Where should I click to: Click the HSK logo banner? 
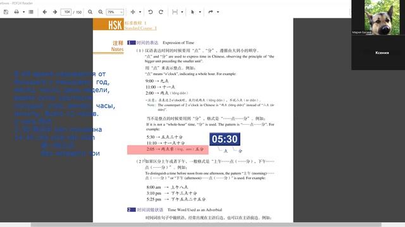[108, 24]
